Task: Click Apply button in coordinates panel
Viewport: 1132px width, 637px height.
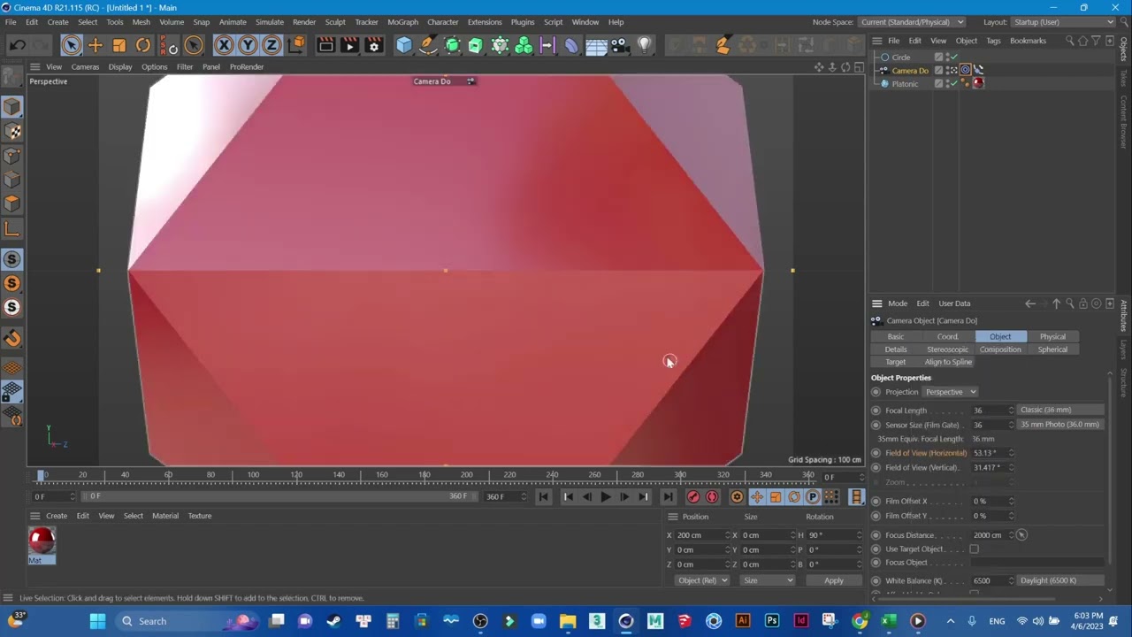Action: click(x=834, y=580)
